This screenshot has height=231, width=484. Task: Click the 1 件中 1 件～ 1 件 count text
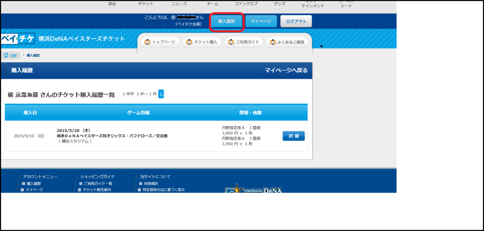click(x=139, y=94)
